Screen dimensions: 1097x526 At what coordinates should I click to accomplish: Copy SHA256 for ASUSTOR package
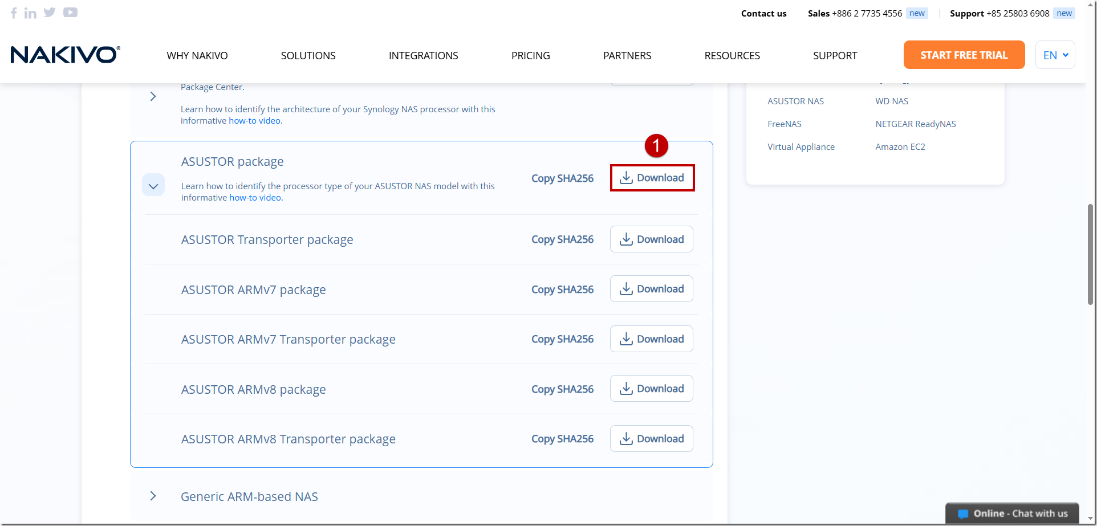(x=562, y=178)
